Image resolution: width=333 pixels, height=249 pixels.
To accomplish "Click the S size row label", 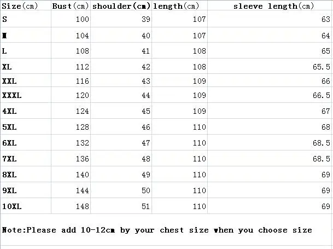I will click(5, 20).
